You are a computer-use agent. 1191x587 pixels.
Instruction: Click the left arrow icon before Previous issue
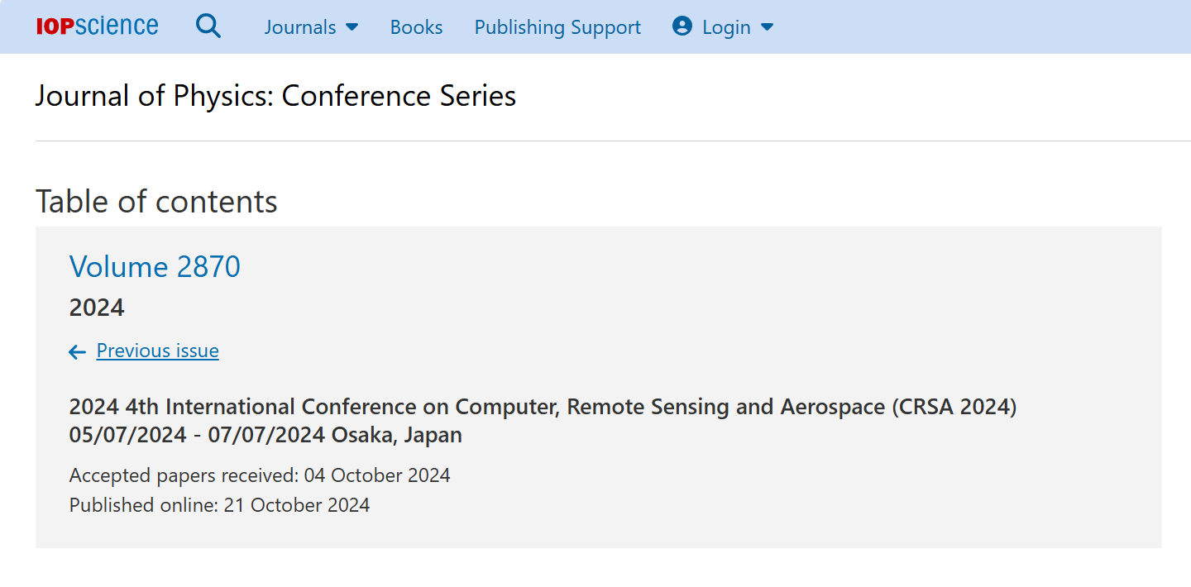coord(78,352)
